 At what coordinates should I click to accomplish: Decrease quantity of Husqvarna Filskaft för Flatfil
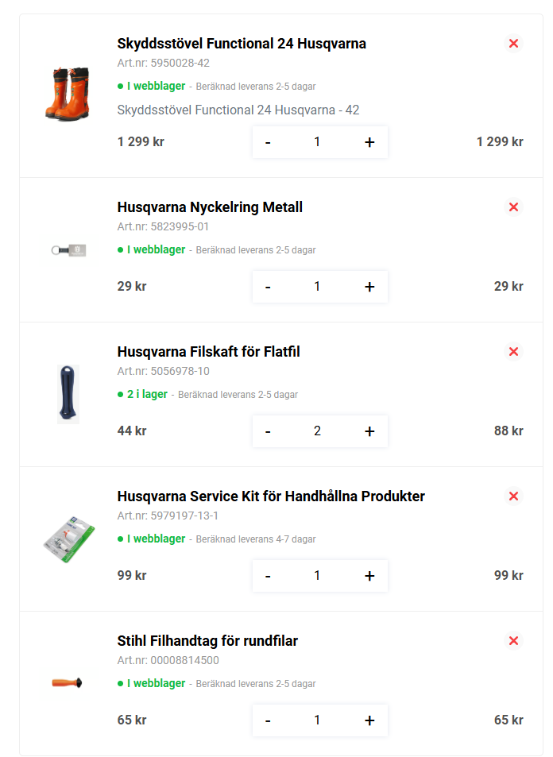[x=269, y=431]
